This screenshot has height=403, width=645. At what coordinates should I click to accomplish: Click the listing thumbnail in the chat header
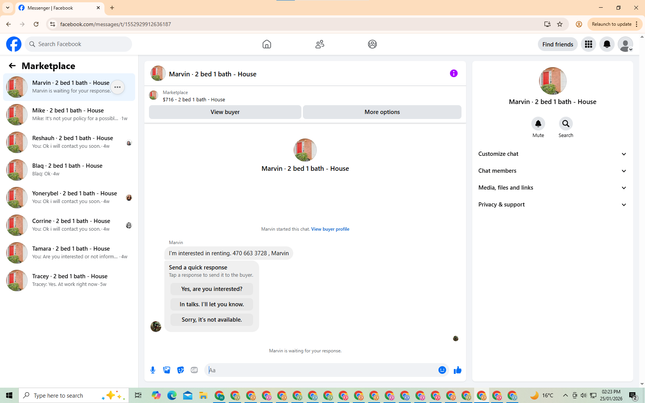(158, 73)
